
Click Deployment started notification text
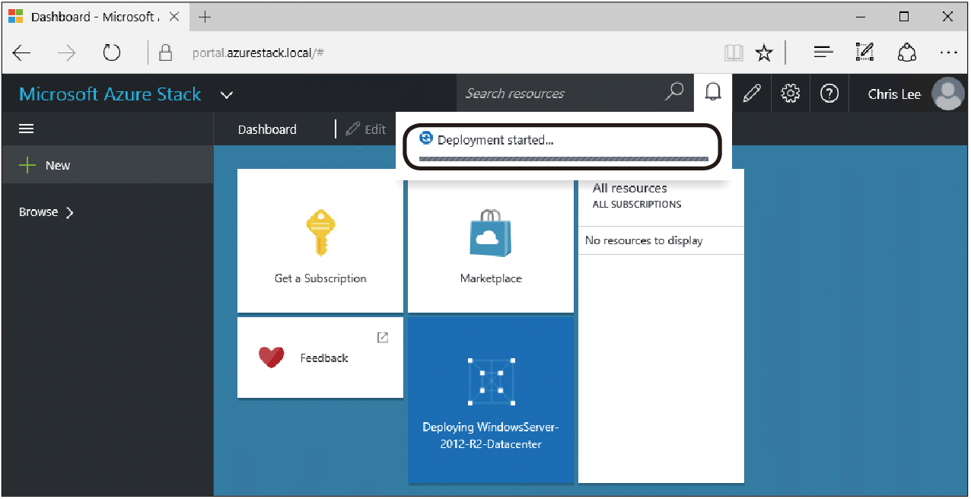(x=495, y=140)
